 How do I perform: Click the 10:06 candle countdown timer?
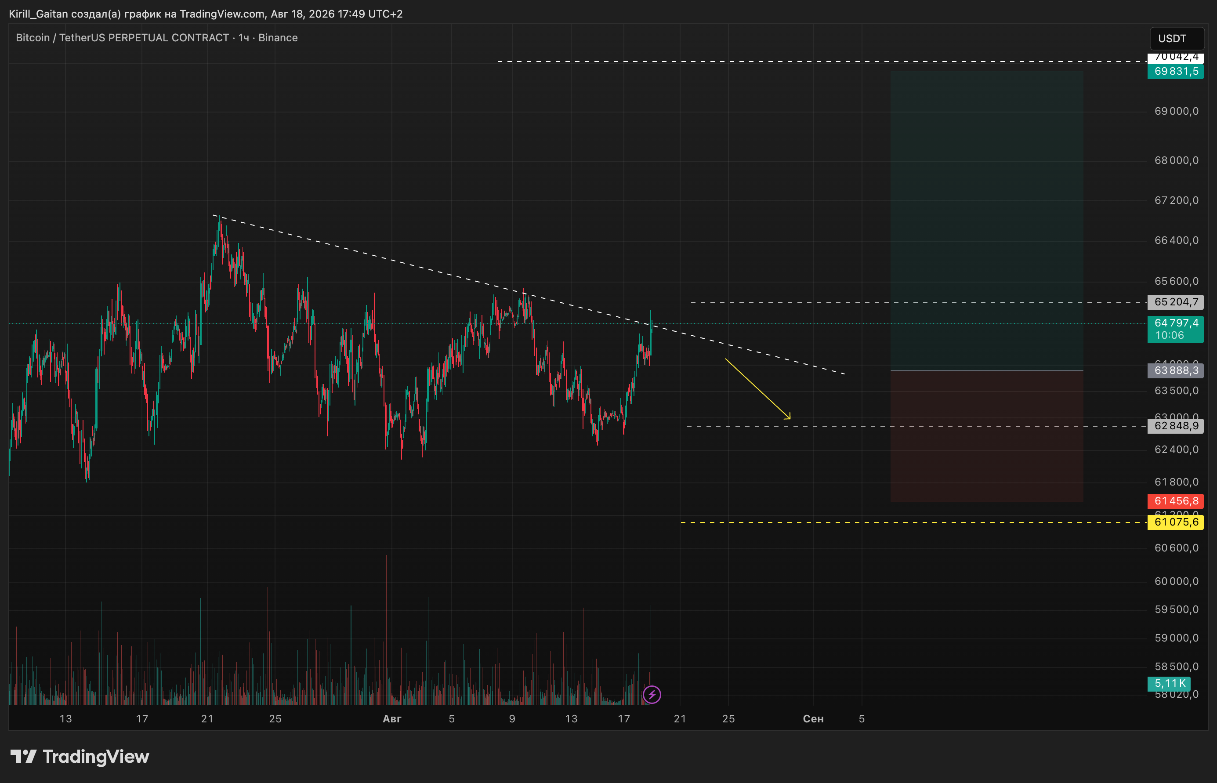(1169, 336)
